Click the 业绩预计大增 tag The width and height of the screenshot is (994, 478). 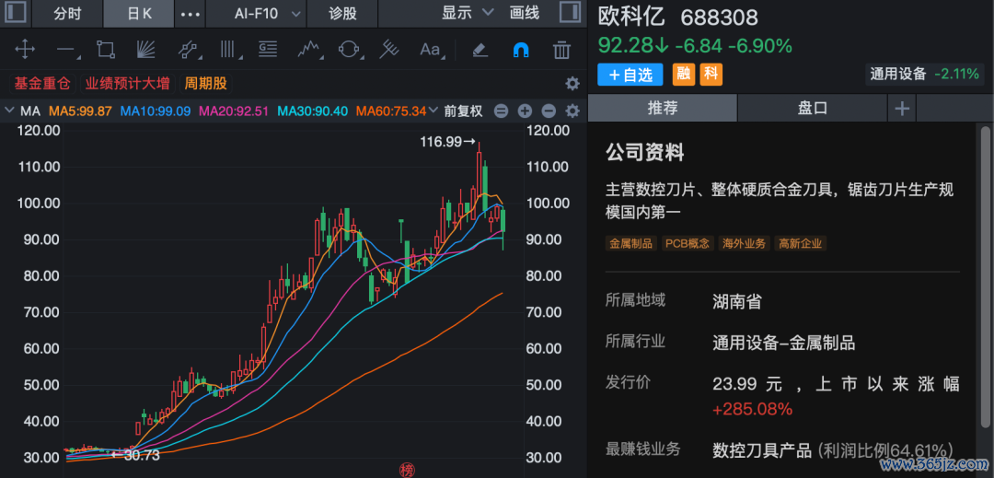pyautogui.click(x=127, y=83)
